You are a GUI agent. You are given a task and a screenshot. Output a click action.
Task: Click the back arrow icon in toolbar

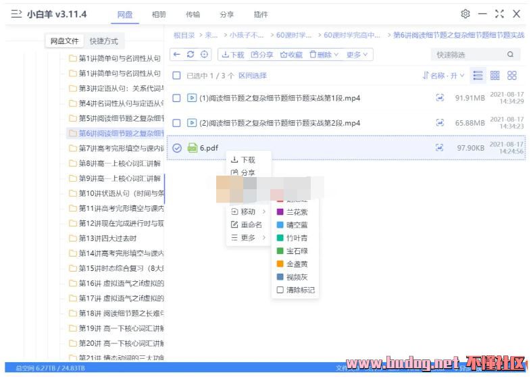coord(177,55)
